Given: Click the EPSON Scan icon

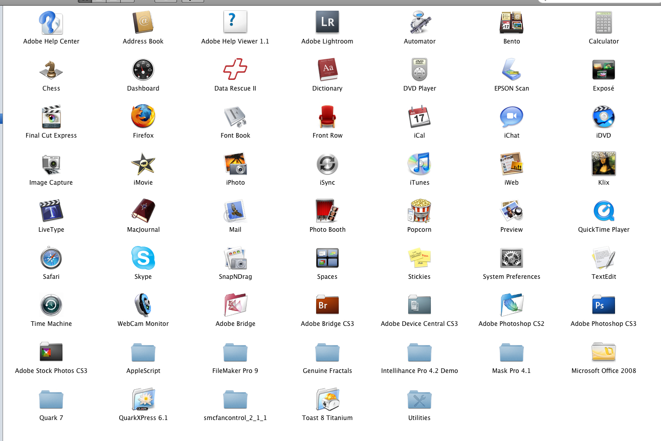Looking at the screenshot, I should pos(512,70).
